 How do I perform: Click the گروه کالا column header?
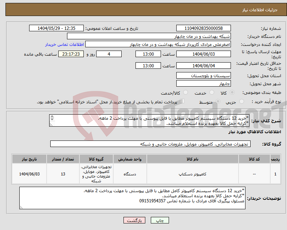pyautogui.click(x=96, y=159)
